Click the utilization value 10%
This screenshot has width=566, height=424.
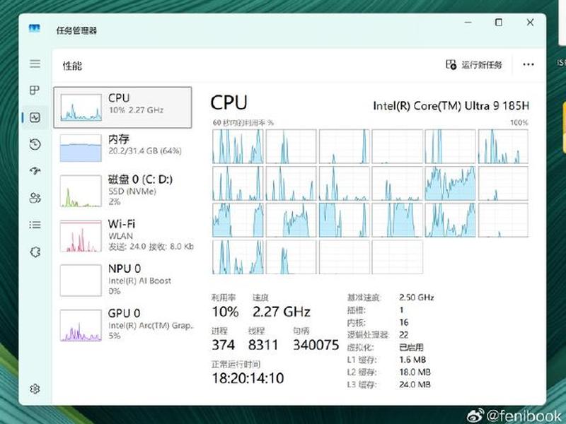[x=225, y=312]
